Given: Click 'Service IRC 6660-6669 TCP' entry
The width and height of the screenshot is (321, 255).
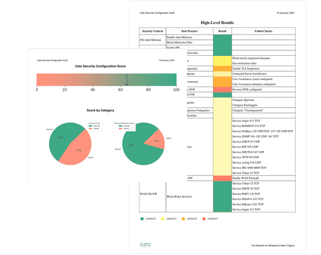Looking at the screenshot, I should (249, 168).
